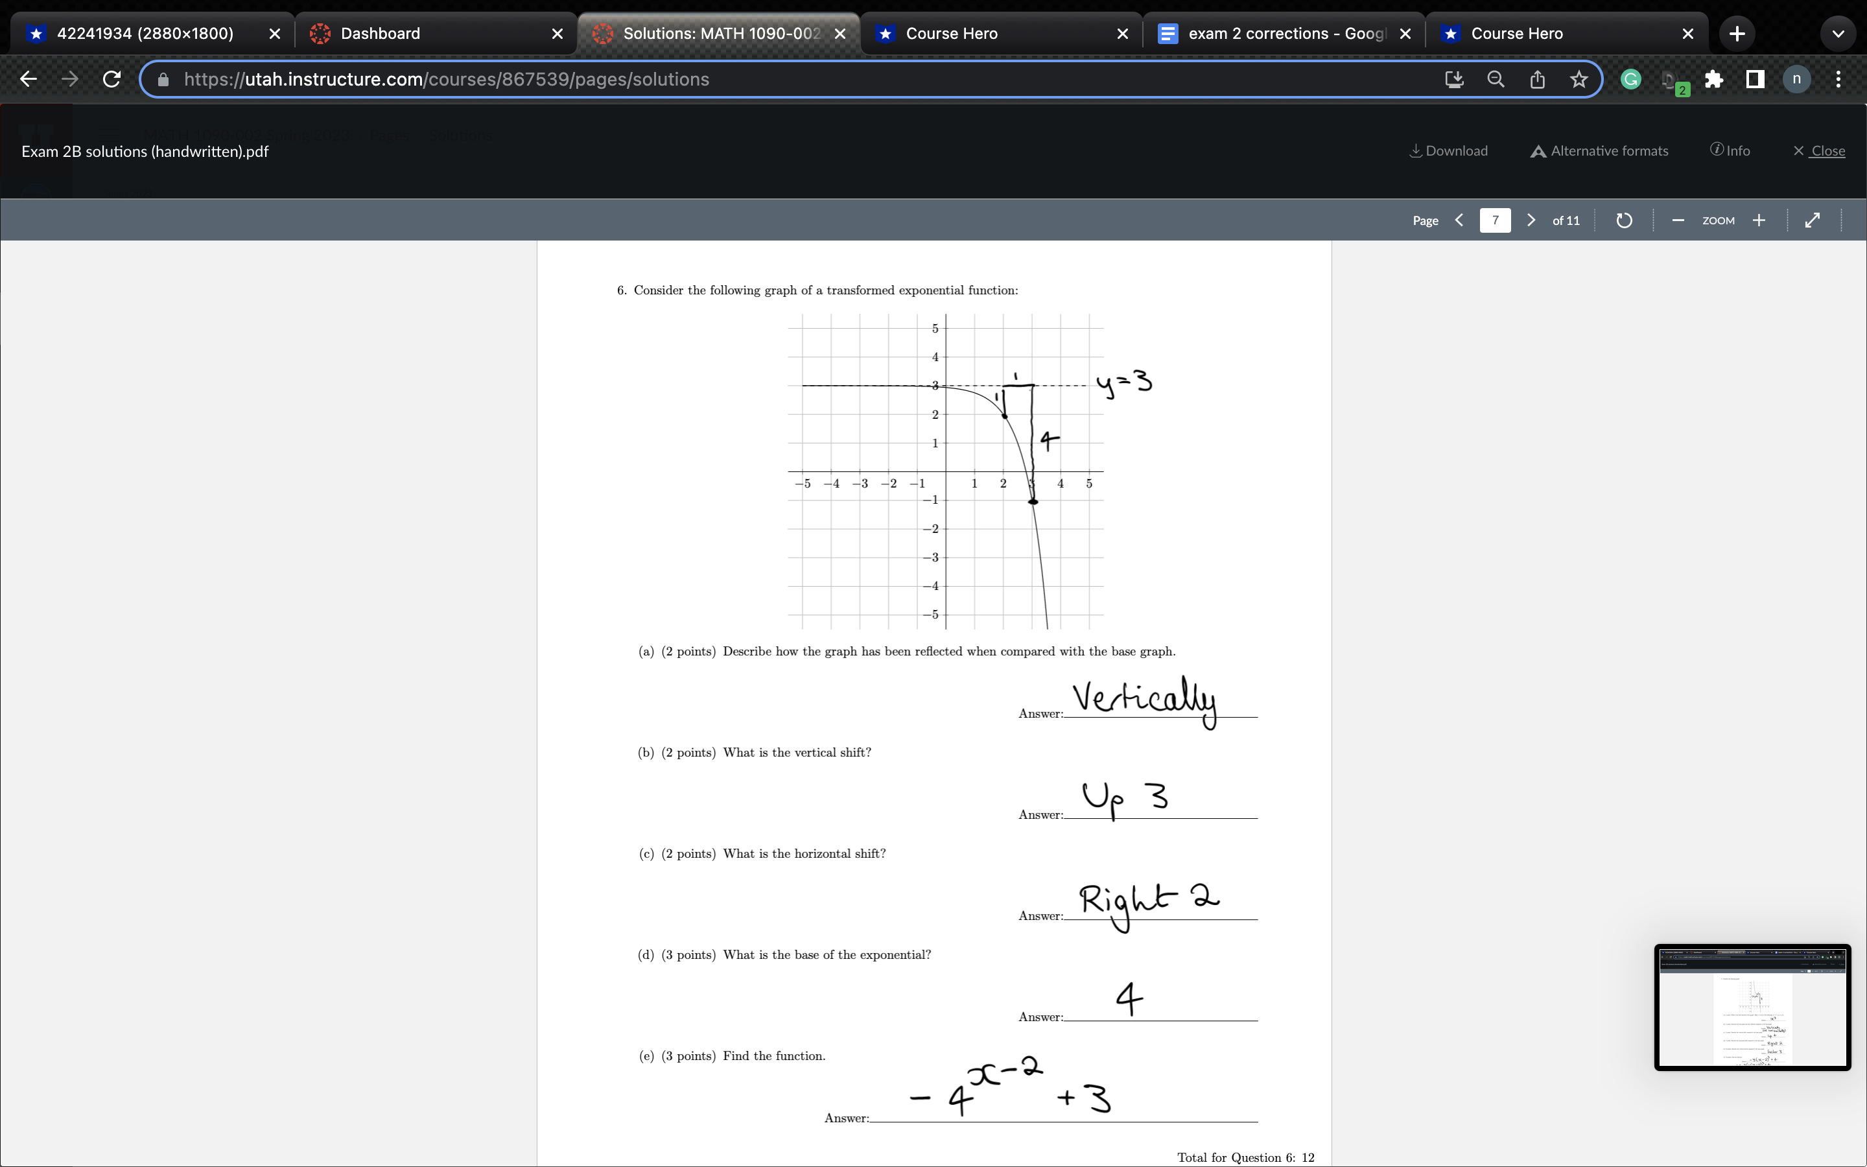Zoom in on the PDF
Image resolution: width=1867 pixels, height=1167 pixels.
coord(1759,220)
